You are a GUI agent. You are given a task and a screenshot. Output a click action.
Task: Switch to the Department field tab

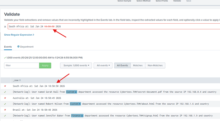[x=25, y=47]
